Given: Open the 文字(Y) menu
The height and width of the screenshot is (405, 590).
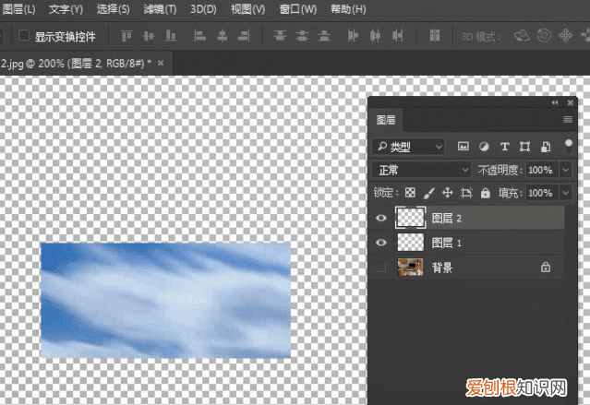Looking at the screenshot, I should pyautogui.click(x=66, y=9).
